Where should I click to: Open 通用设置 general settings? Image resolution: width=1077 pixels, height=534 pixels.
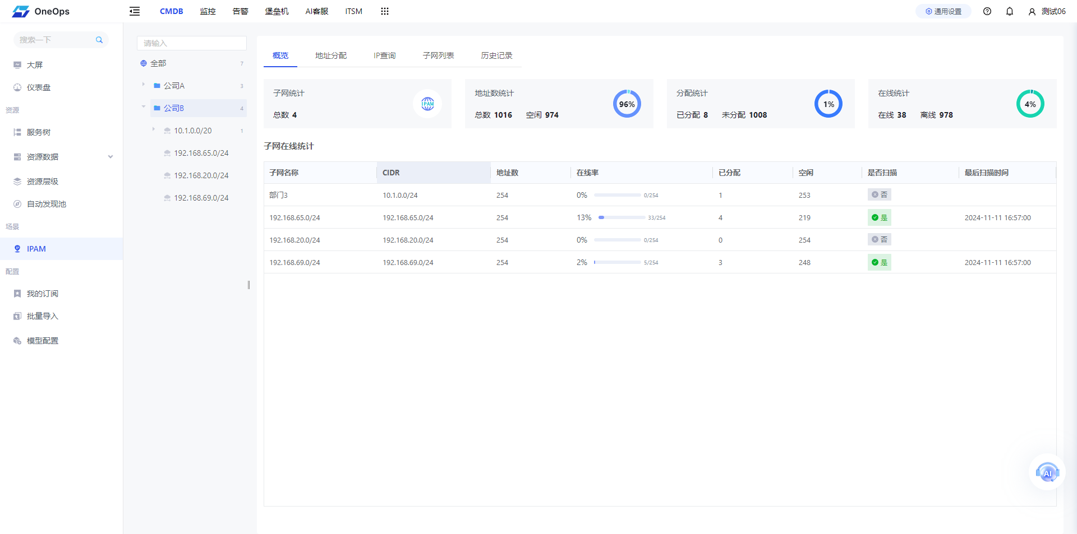(943, 11)
